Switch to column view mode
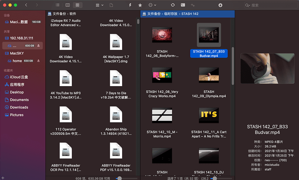This screenshot has width=299, height=180. 68,5
